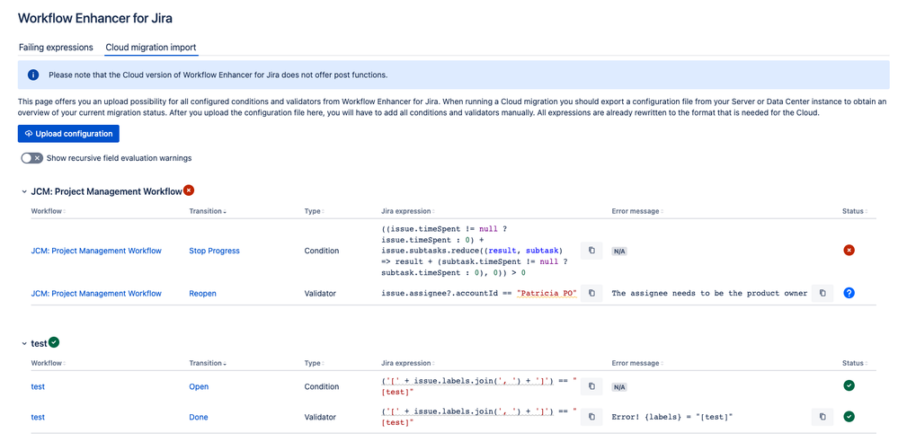Click the Workflow Enhancer for Jira page title
Image resolution: width=898 pixels, height=442 pixels.
(95, 18)
